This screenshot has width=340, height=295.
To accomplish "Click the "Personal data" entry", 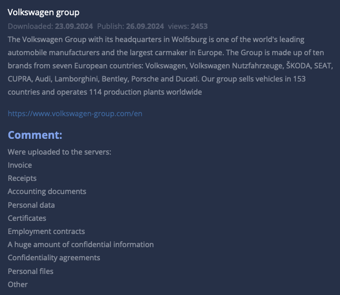I will pos(32,205).
